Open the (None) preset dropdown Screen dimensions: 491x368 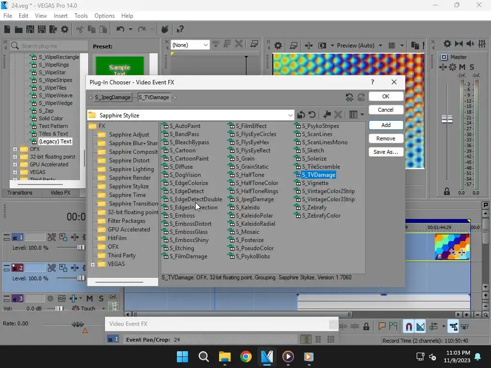(x=206, y=45)
